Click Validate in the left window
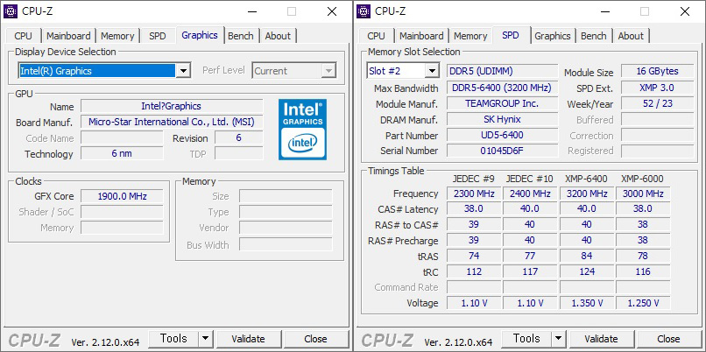Screen dimensions: 706x352 [x=248, y=339]
